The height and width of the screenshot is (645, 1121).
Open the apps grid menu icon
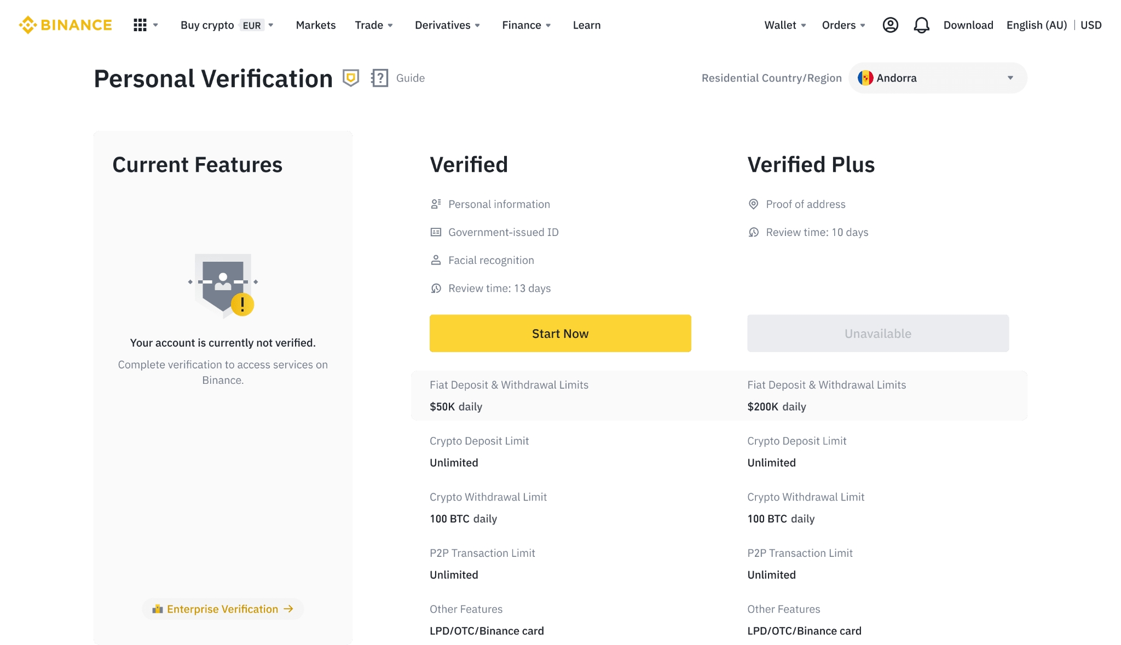(140, 25)
